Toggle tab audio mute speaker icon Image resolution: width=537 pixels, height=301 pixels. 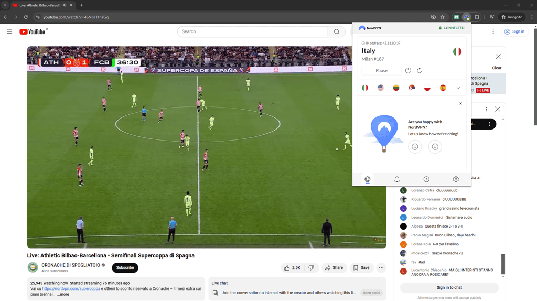(65, 5)
